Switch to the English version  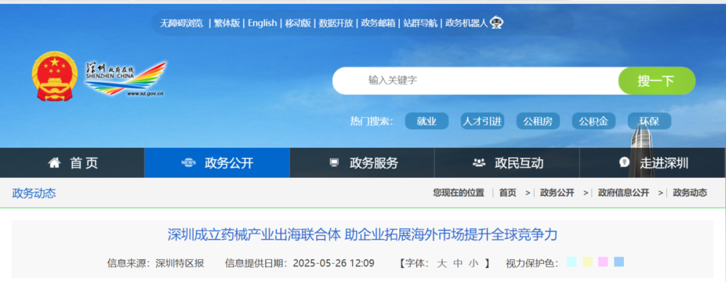(262, 23)
